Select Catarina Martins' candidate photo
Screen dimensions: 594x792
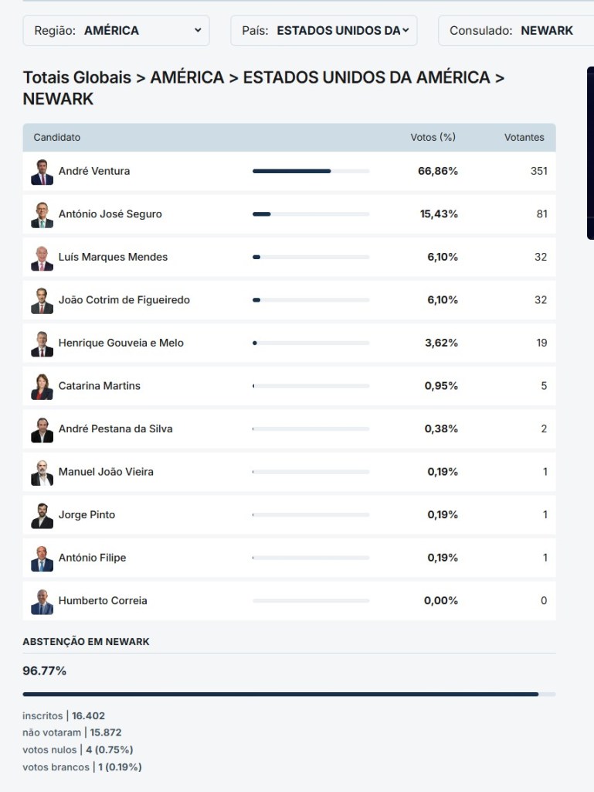point(42,387)
